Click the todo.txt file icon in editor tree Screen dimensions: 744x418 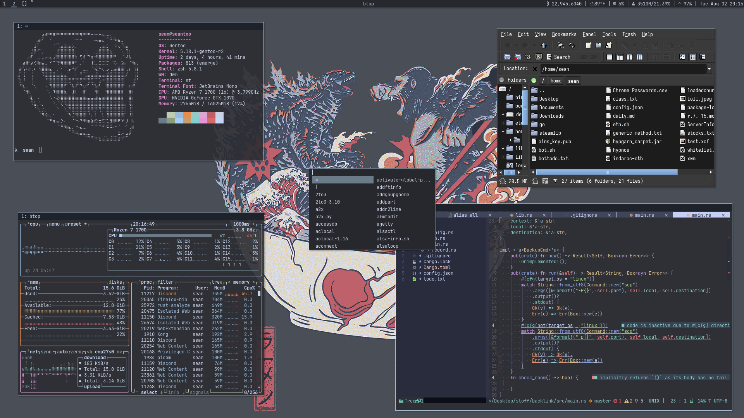(414, 279)
